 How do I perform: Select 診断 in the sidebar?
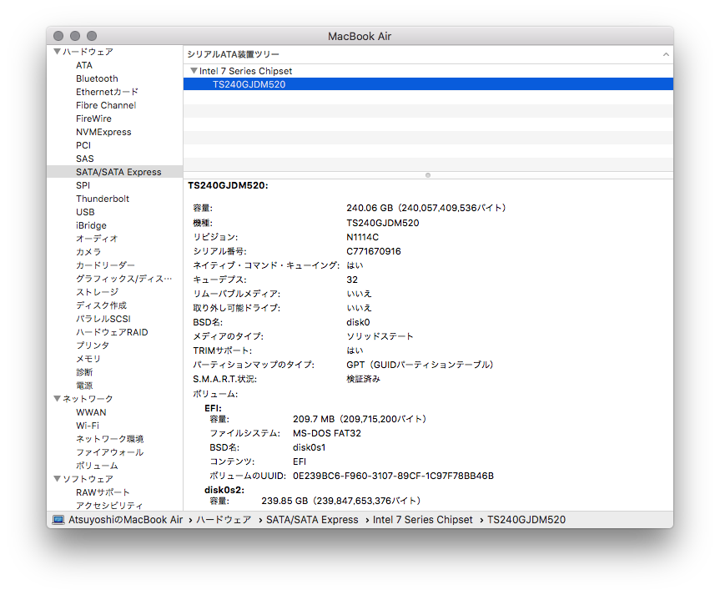pyautogui.click(x=84, y=371)
